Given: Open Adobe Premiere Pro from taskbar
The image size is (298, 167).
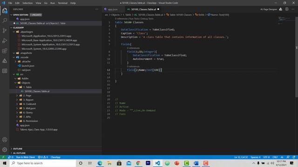Looking at the screenshot, I should 148,163.
